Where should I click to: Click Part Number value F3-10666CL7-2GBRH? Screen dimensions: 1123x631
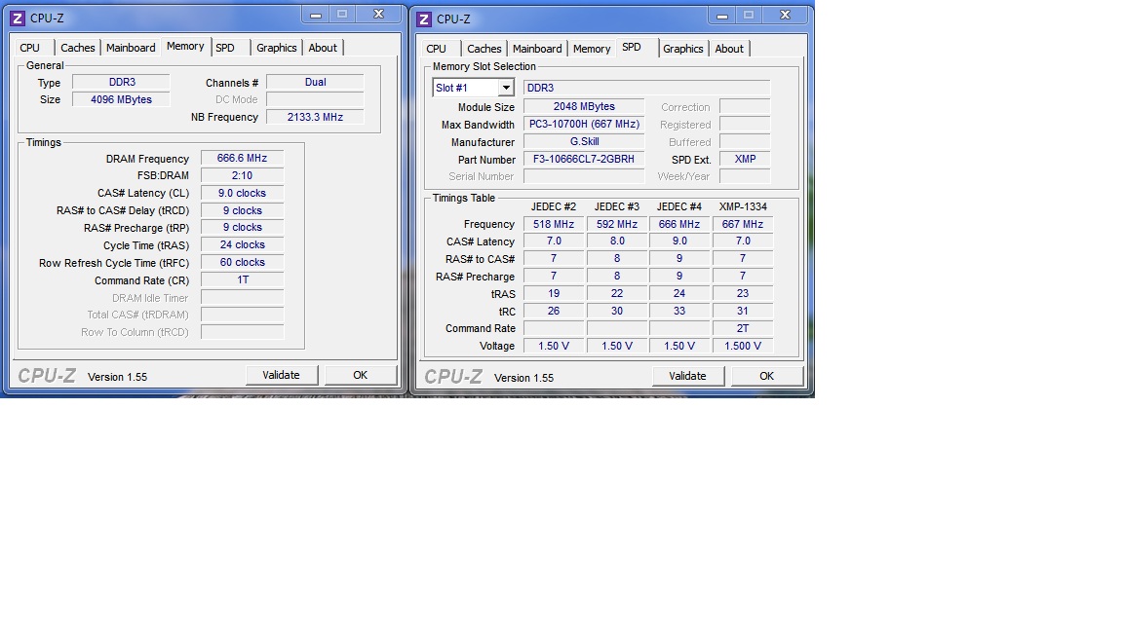(x=584, y=159)
